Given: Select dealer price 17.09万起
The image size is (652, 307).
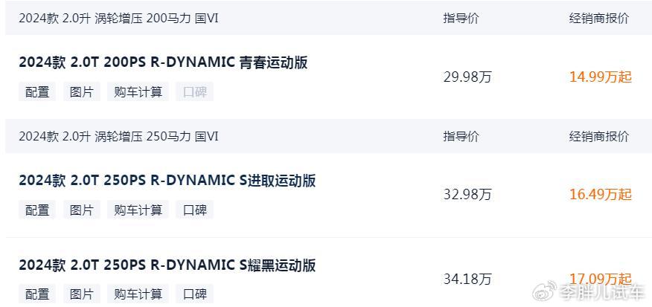Looking at the screenshot, I should coord(601,279).
